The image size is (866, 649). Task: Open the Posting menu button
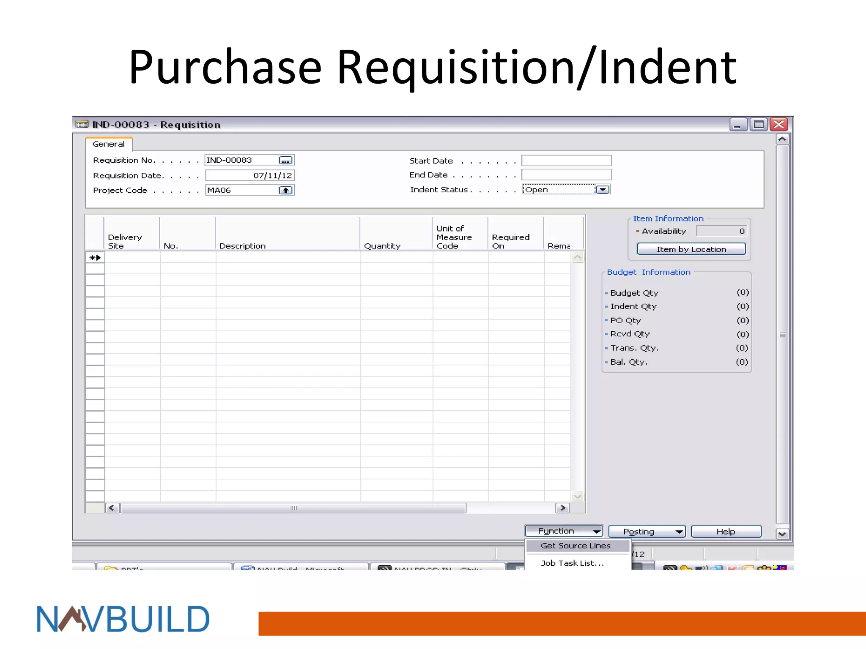click(x=647, y=532)
